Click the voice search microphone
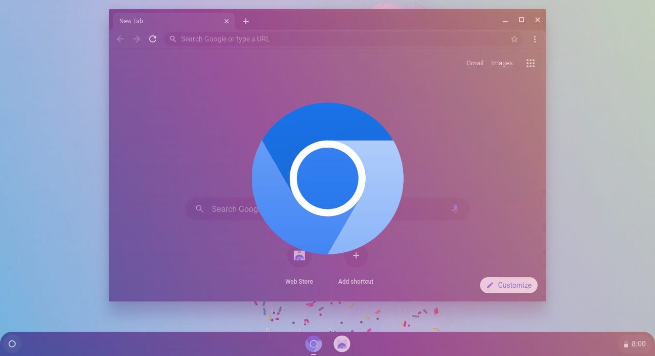The image size is (655, 356). point(455,208)
